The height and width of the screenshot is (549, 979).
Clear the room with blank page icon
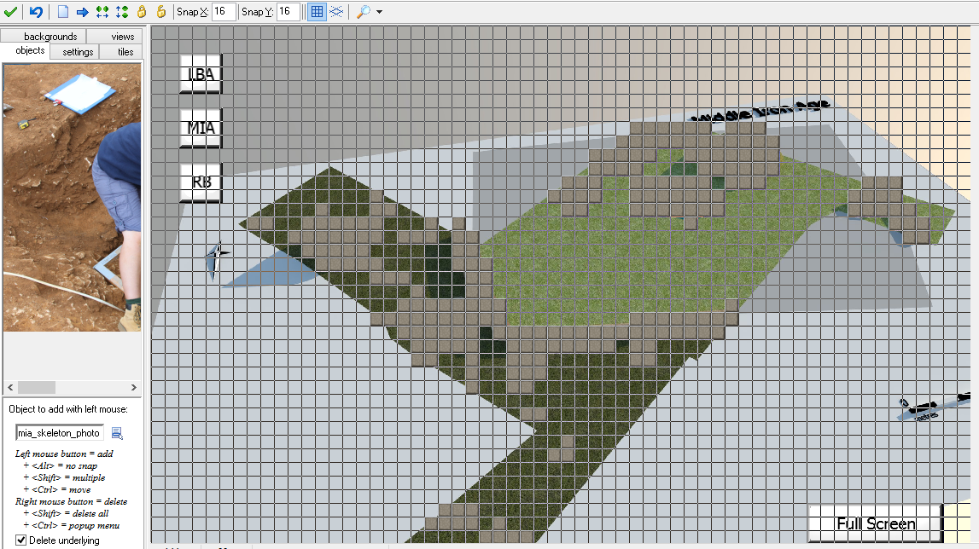tap(63, 12)
